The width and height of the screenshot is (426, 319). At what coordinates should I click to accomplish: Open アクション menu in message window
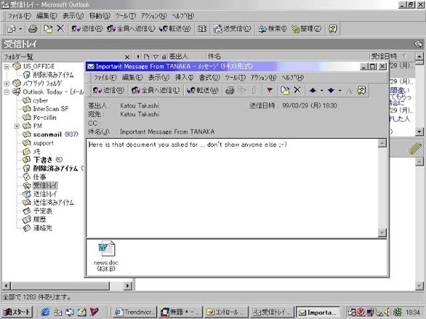(x=263, y=77)
